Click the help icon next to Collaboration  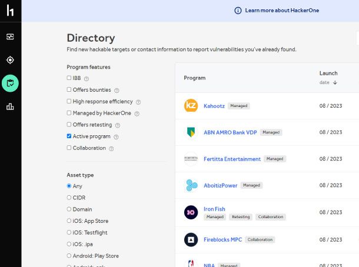(x=111, y=149)
